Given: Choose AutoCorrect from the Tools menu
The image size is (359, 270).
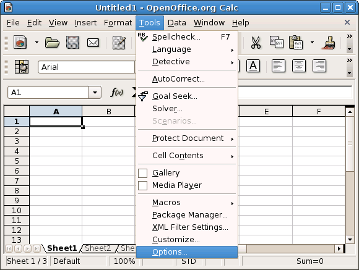Looking at the screenshot, I should coord(187,79).
